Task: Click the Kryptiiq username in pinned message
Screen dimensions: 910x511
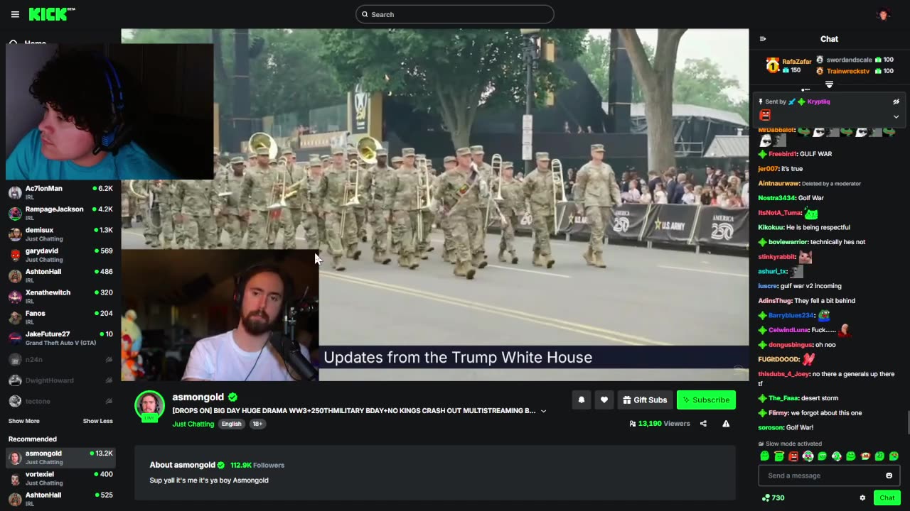Action: coord(818,101)
